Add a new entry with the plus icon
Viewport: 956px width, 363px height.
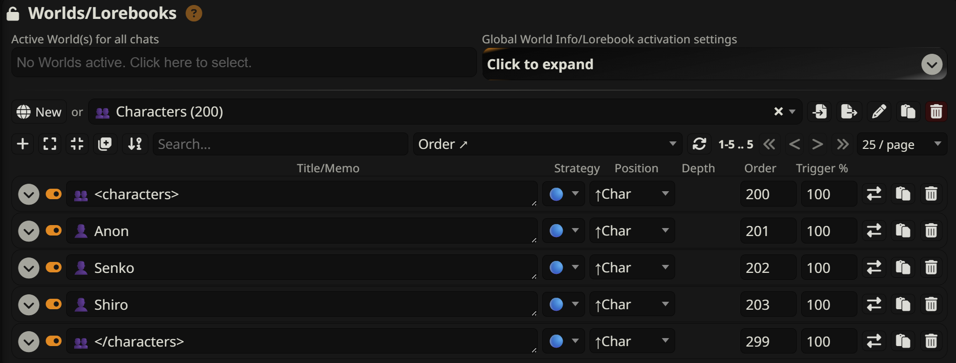tap(22, 144)
